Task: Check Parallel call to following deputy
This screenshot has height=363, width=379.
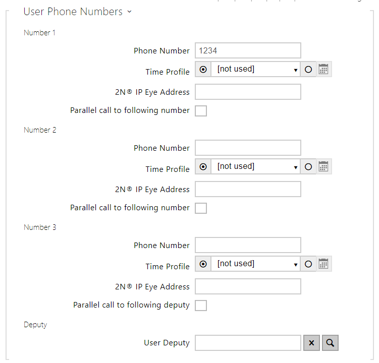Action: 201,306
